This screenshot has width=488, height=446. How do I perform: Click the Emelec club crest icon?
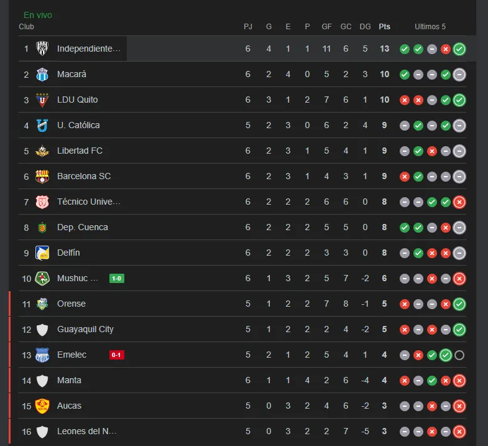click(42, 355)
